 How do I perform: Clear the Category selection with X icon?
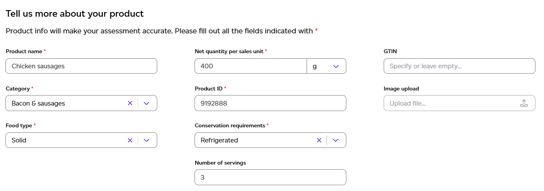click(x=130, y=103)
